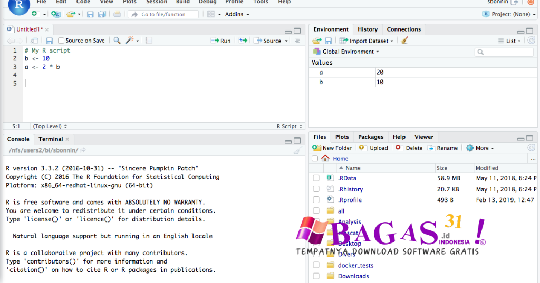Go back arrow in source editor
The height and width of the screenshot is (283, 540).
(x=11, y=41)
